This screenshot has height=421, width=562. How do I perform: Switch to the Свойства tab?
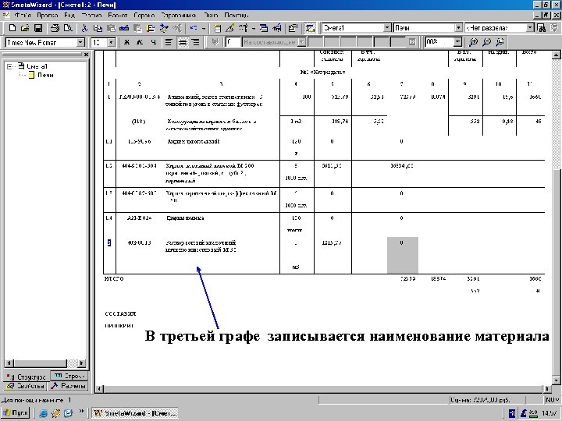pyautogui.click(x=25, y=386)
